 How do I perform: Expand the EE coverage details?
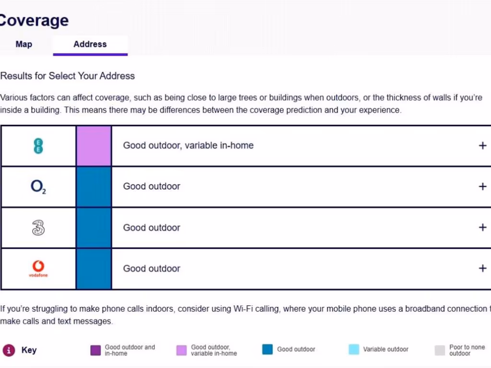[x=482, y=146]
